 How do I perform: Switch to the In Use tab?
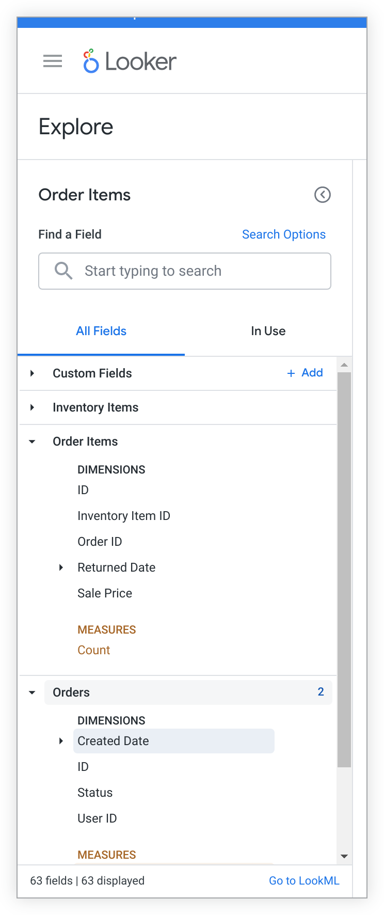[268, 331]
